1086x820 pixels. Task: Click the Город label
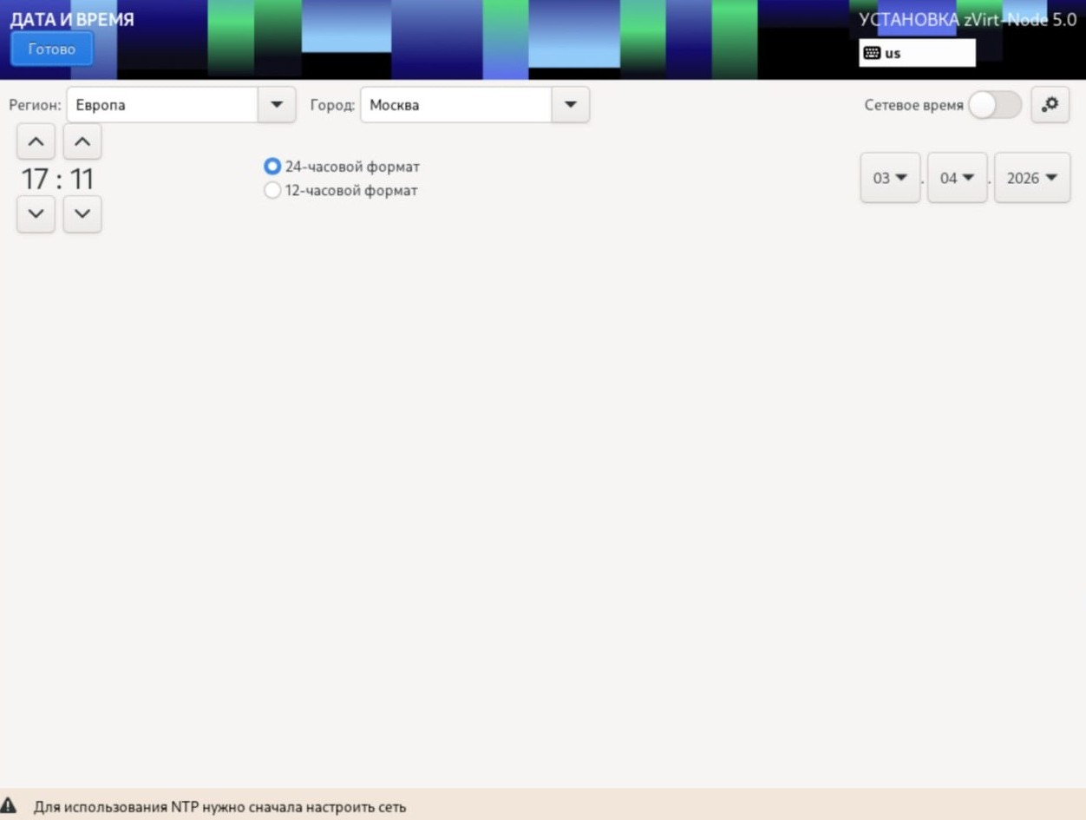[332, 105]
